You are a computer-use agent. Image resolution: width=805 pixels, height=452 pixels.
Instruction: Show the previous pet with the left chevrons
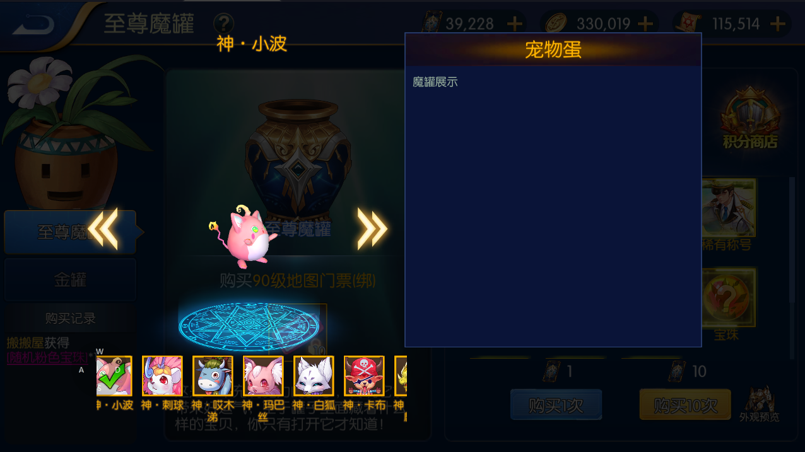click(x=103, y=229)
